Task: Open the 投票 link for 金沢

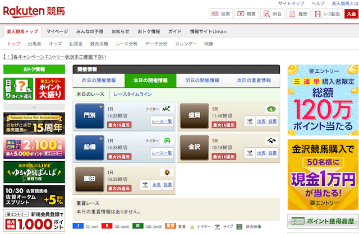Action: [273, 153]
